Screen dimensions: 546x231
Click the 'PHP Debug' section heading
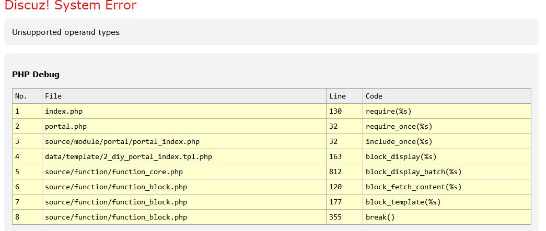36,75
